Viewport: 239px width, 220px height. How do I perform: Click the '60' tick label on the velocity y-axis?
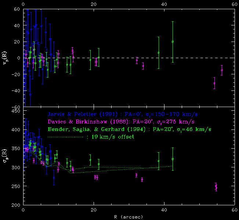[x=17, y=9]
